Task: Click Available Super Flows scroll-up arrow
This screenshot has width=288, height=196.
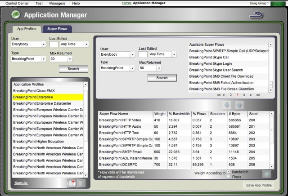Action: [x=270, y=45]
